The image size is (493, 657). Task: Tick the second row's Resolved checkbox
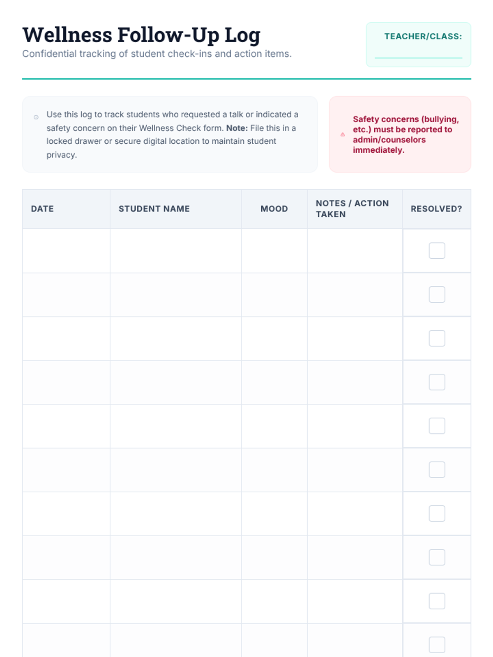pos(437,294)
